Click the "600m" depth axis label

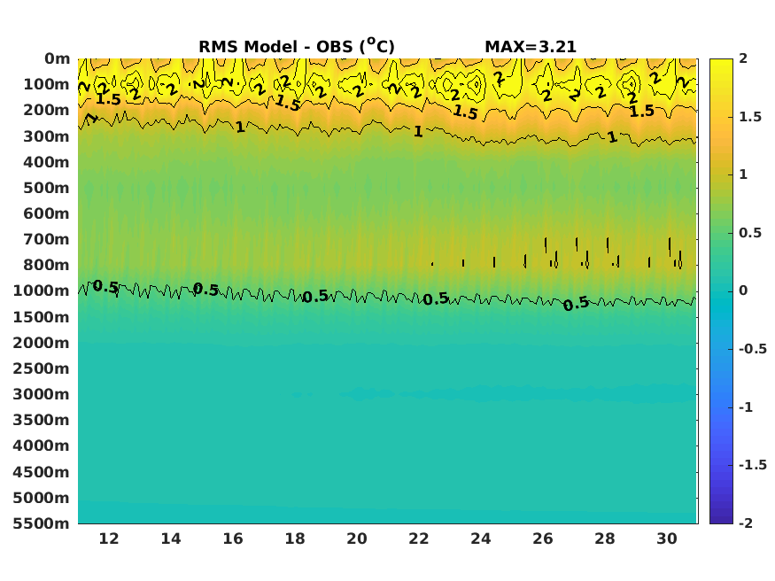46,213
